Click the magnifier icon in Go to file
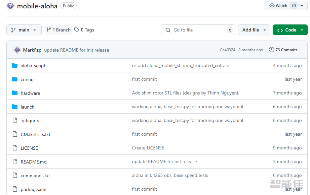The height and width of the screenshot is (195, 310). [x=168, y=30]
